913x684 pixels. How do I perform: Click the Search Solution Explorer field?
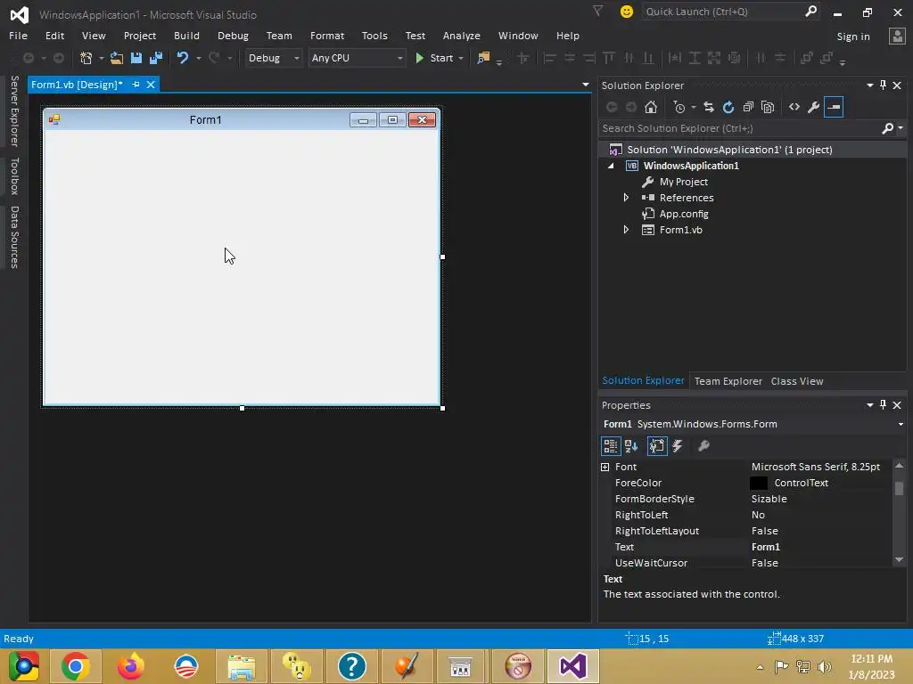coord(739,128)
